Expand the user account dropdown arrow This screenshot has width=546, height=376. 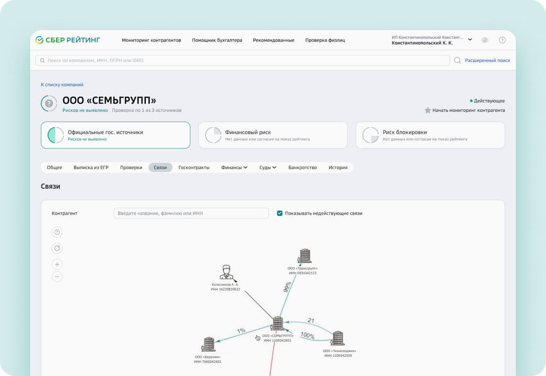tap(470, 39)
